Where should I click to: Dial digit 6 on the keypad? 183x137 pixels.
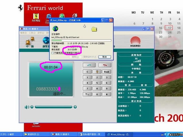pyautogui.click(x=107, y=83)
